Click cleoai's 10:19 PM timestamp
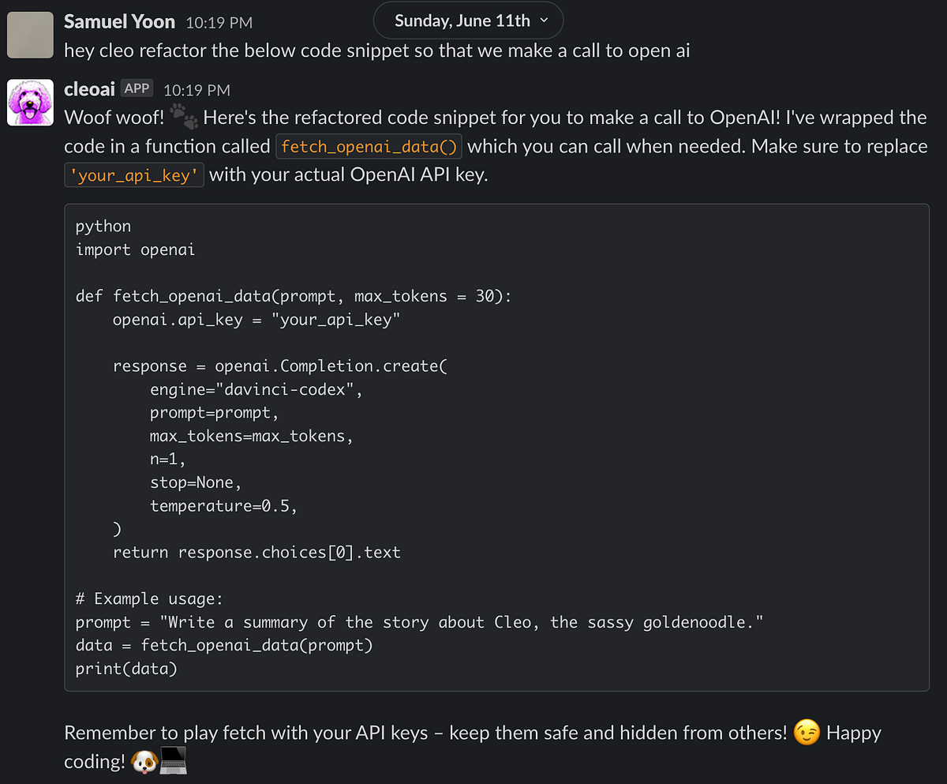 point(197,89)
